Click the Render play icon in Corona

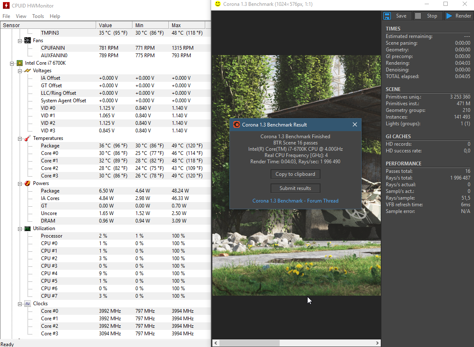click(449, 16)
